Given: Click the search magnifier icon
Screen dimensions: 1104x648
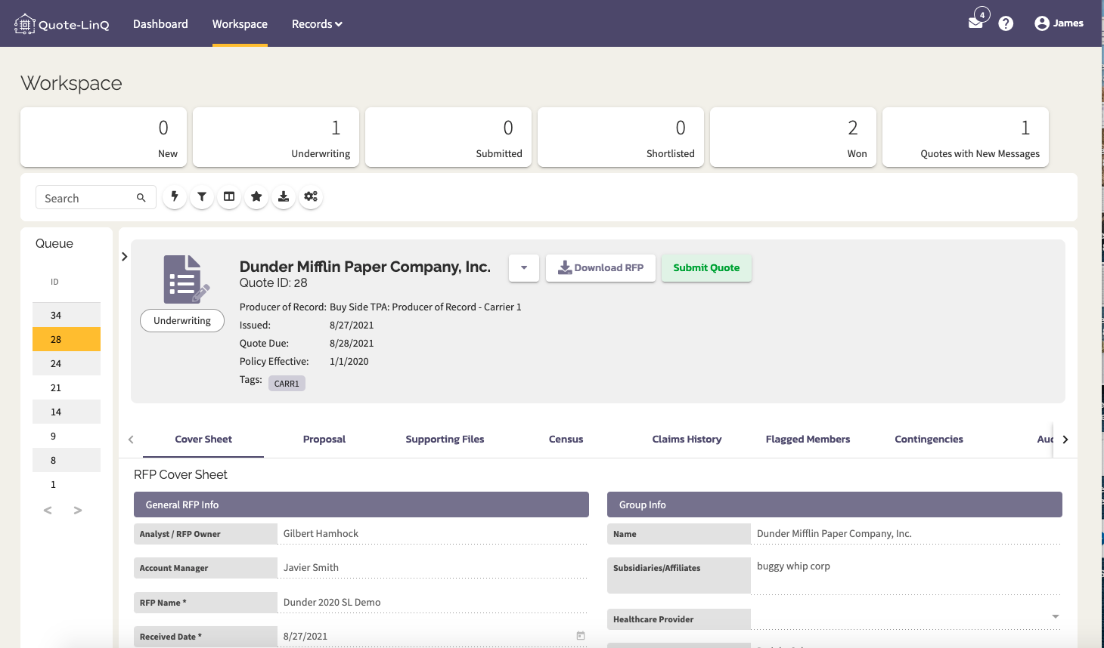Looking at the screenshot, I should [x=141, y=198].
